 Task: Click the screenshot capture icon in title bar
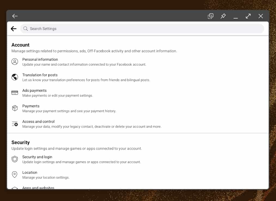210,16
